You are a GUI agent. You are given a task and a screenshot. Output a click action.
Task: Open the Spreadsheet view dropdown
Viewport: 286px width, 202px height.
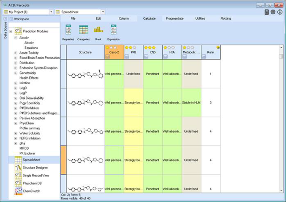tap(103, 12)
